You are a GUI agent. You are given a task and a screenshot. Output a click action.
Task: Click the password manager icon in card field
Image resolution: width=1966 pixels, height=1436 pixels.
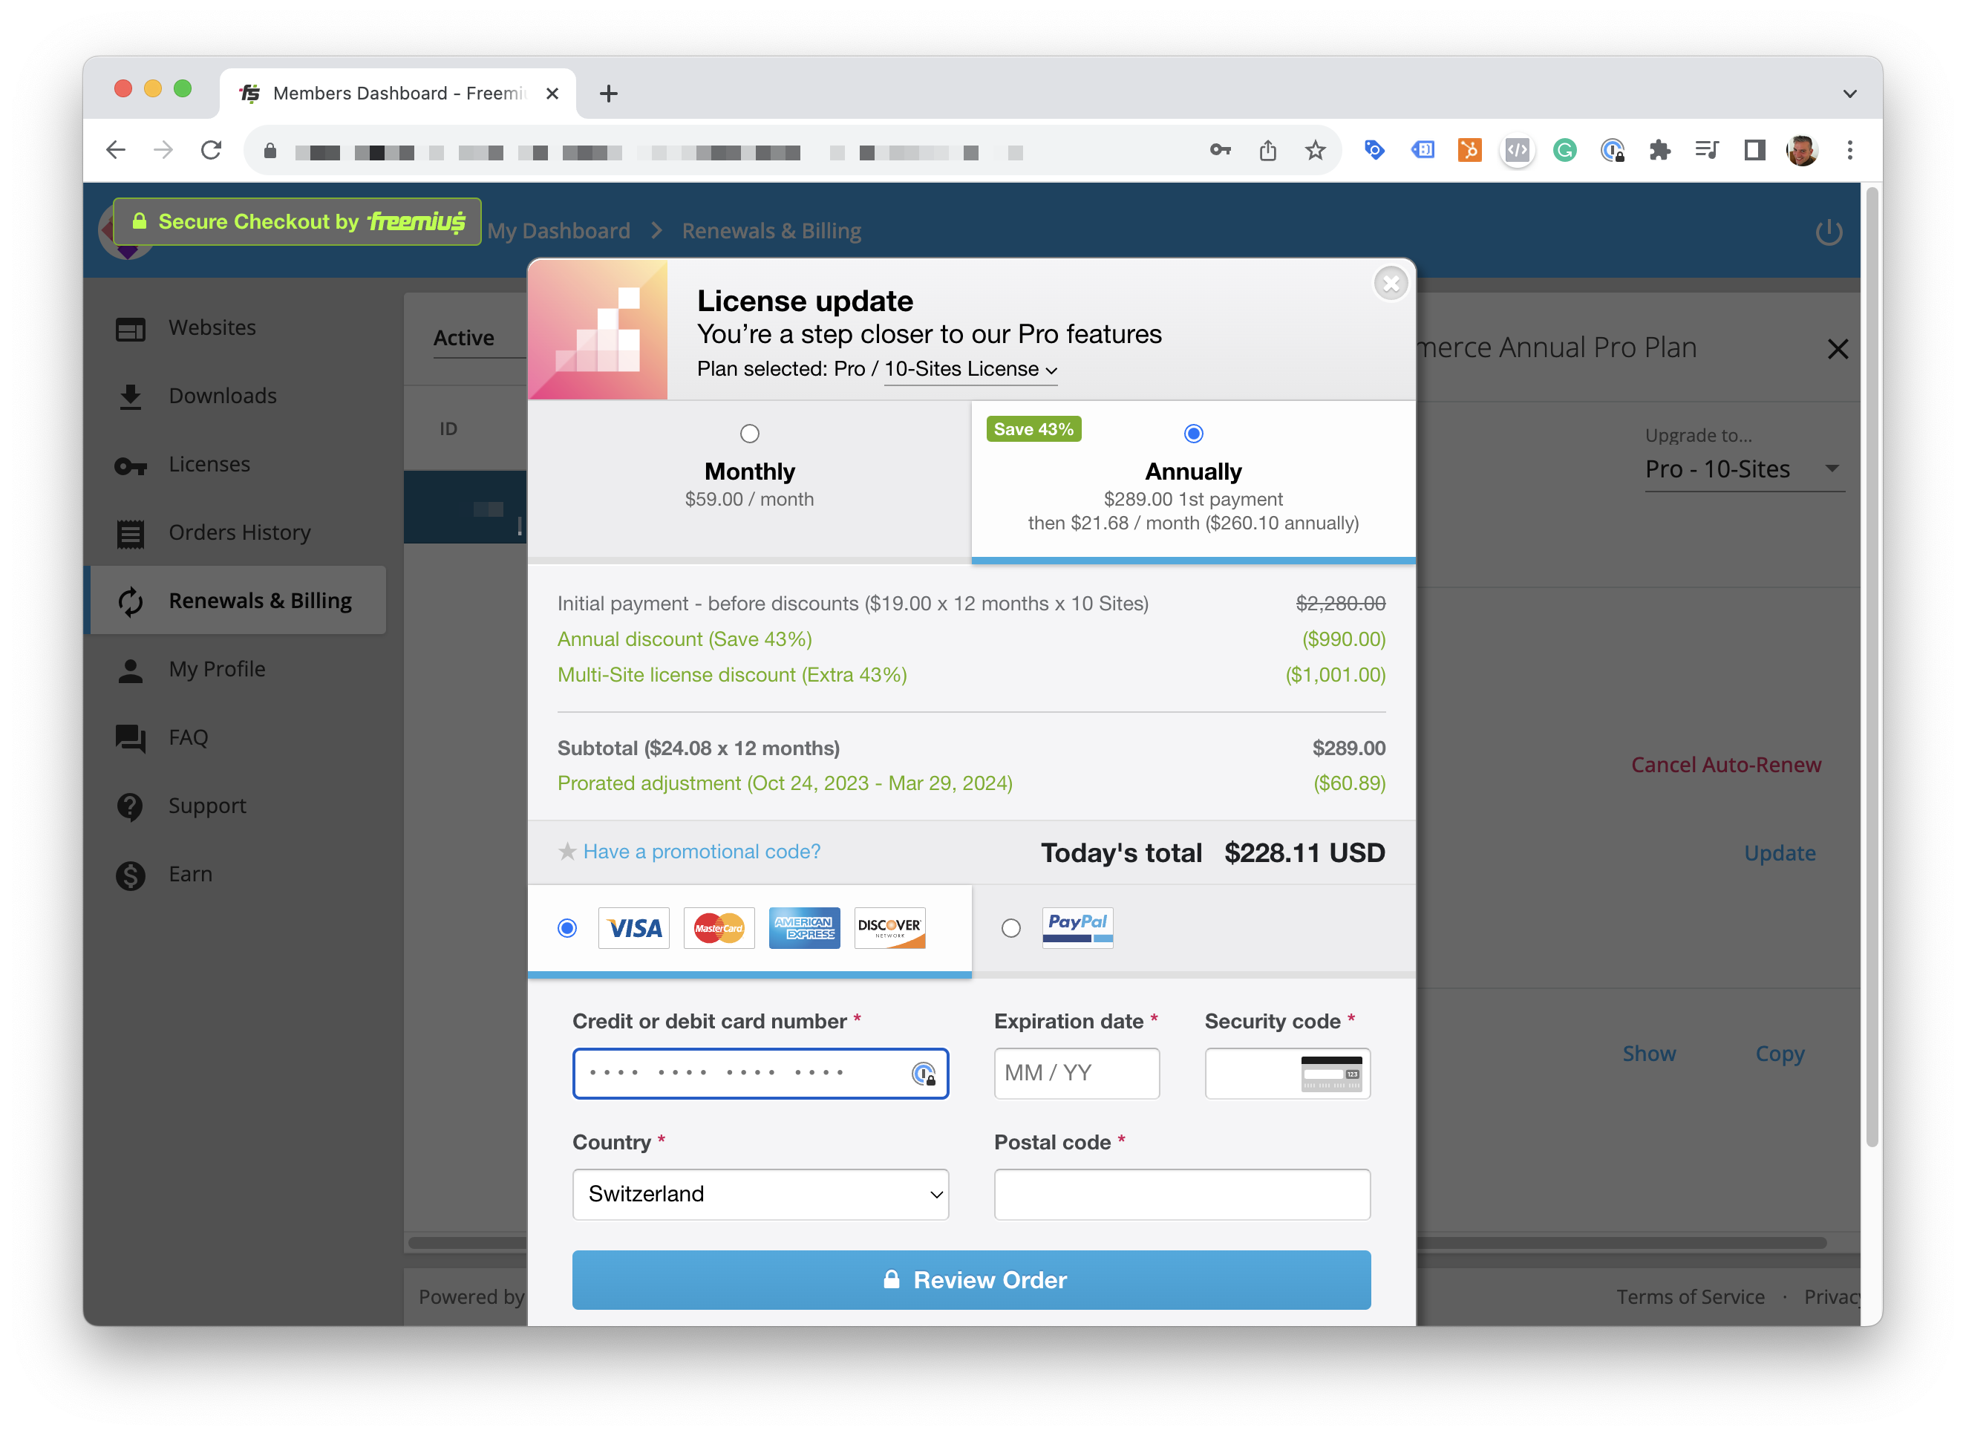tap(923, 1074)
